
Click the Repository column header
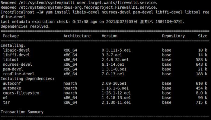pyautogui.click(x=173, y=36)
